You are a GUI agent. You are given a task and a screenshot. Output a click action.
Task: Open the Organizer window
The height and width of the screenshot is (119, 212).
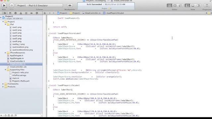(207, 6)
